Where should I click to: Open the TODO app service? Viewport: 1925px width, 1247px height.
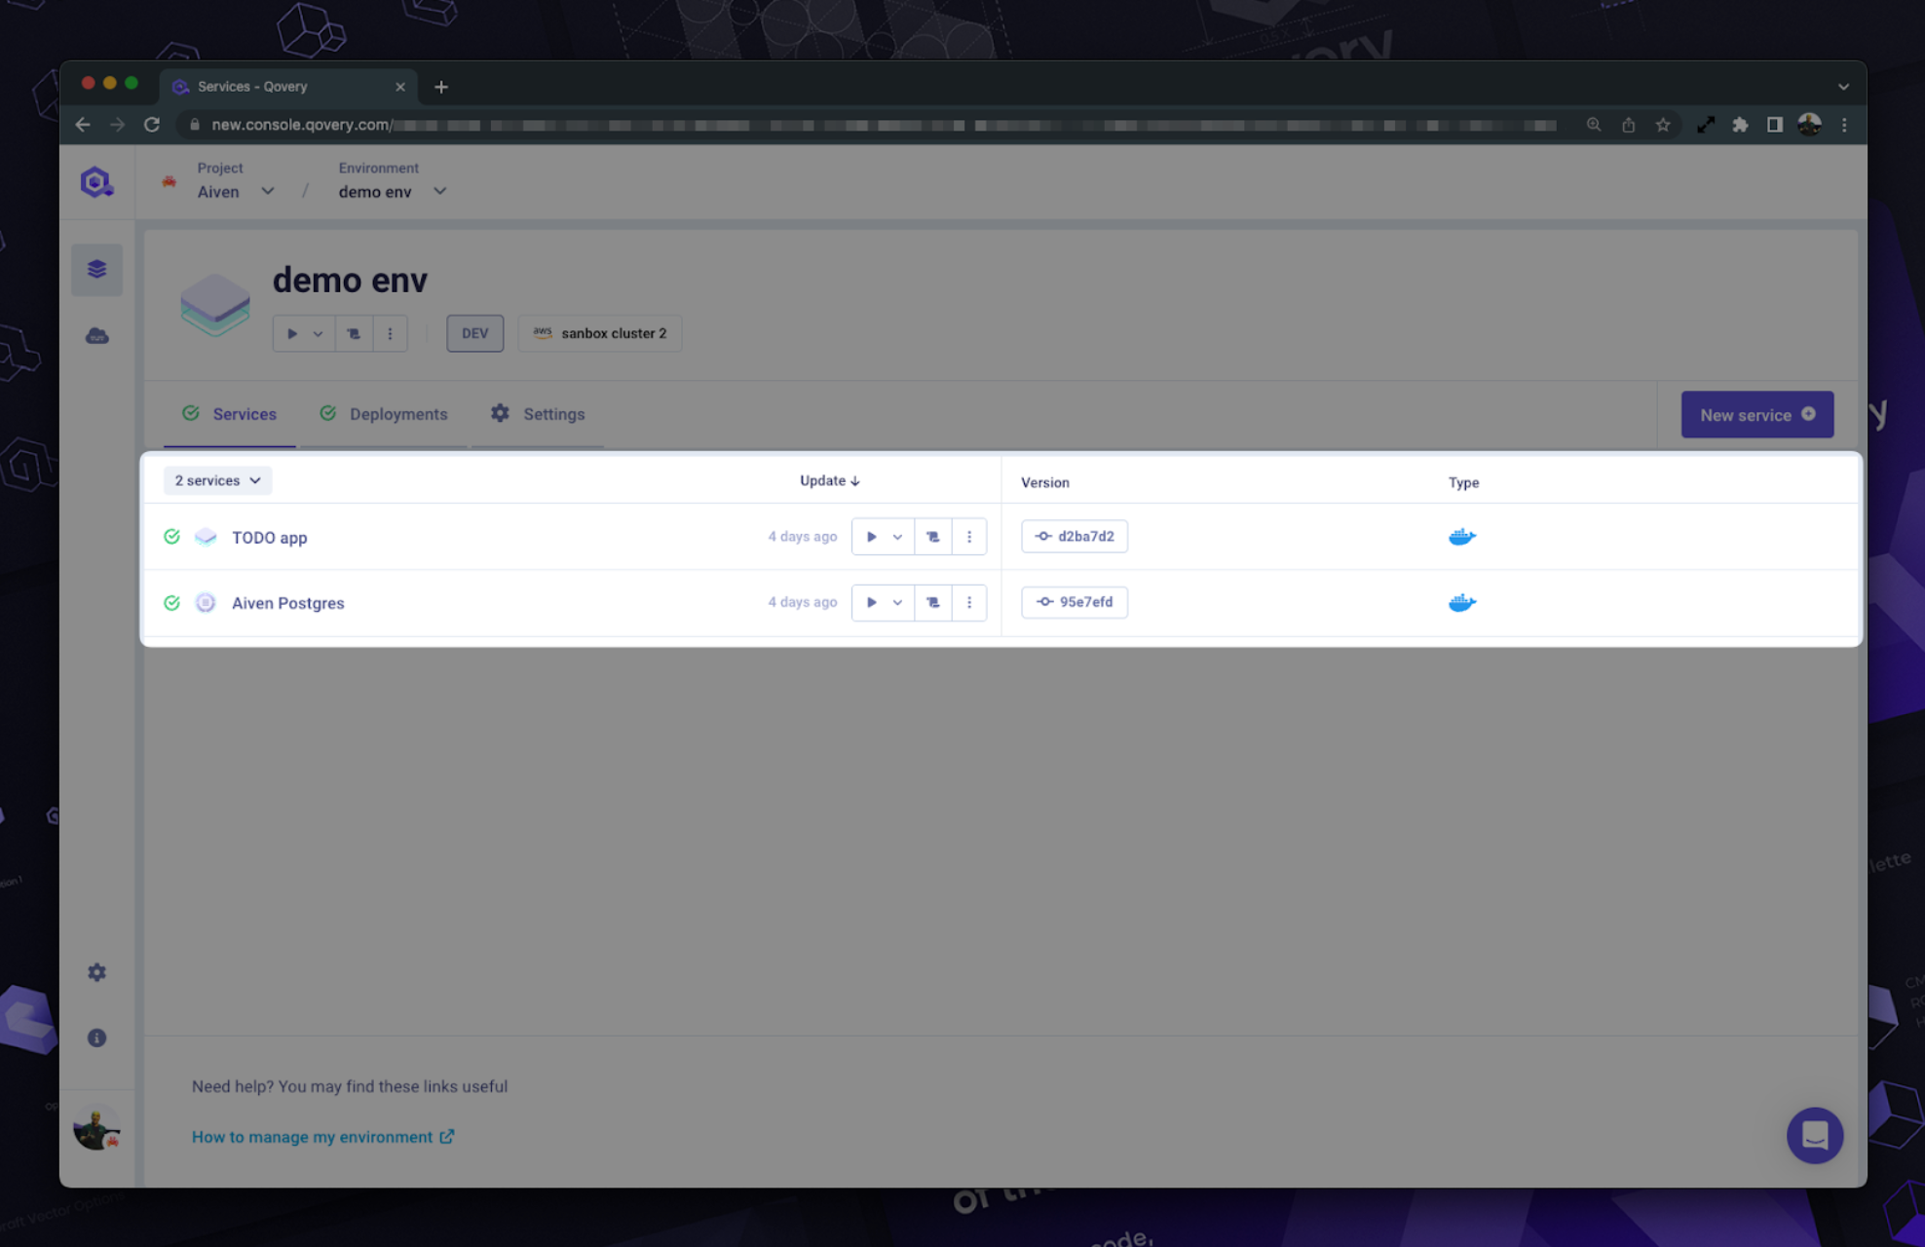(269, 537)
